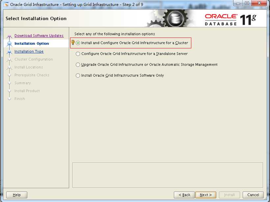Click Install Locations step label

point(29,67)
